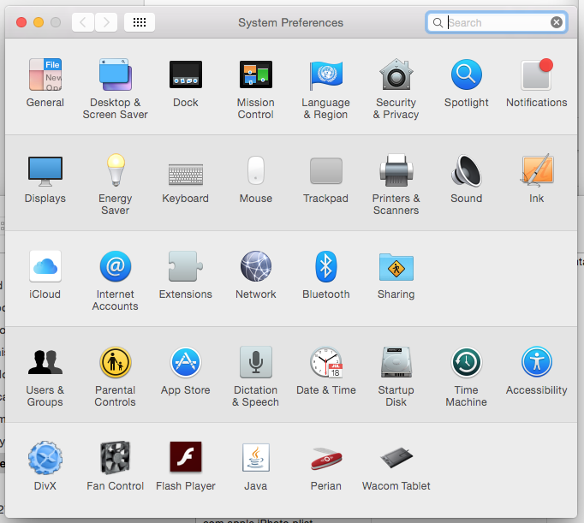Open Printers & Scanners settings
This screenshot has width=584, height=523.
coord(396,171)
